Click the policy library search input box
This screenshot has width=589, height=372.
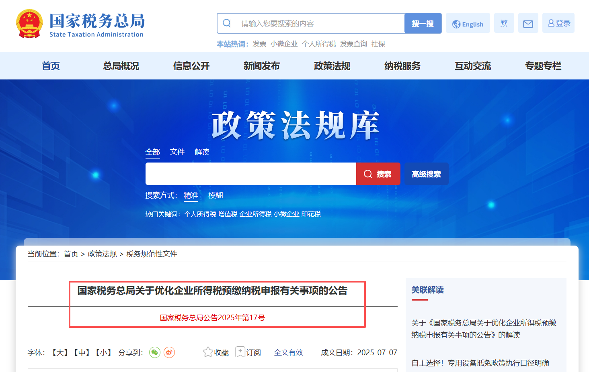(x=250, y=174)
